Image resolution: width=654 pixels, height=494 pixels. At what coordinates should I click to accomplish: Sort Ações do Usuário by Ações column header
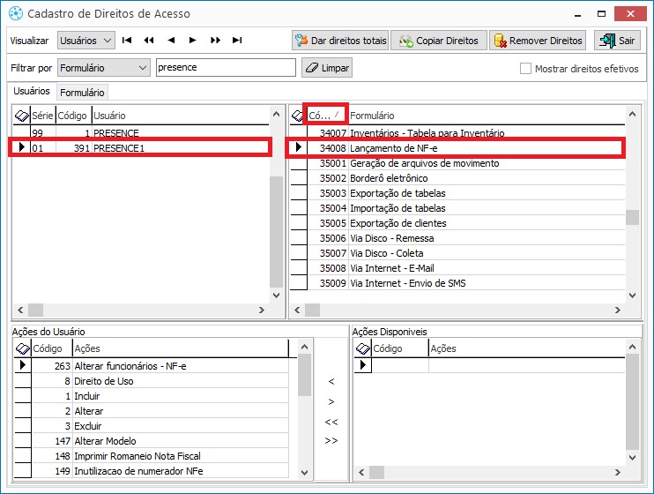[x=181, y=348]
